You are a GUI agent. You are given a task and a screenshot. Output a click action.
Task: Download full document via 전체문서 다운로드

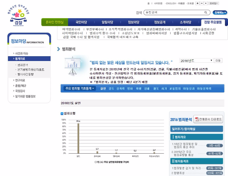(208, 119)
